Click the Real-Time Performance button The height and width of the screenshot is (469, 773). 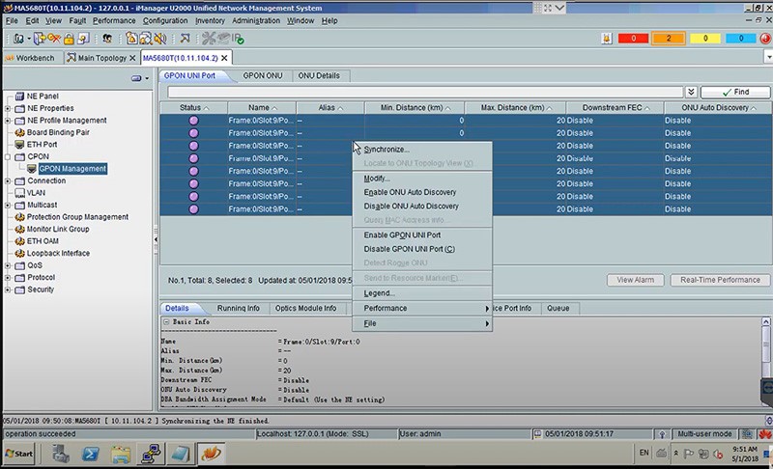(720, 280)
